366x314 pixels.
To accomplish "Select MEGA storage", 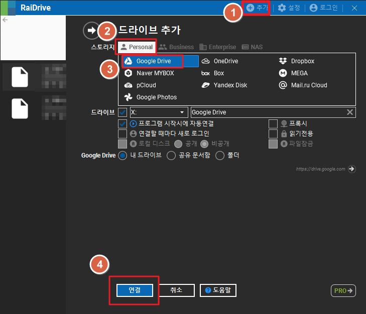I will point(293,73).
